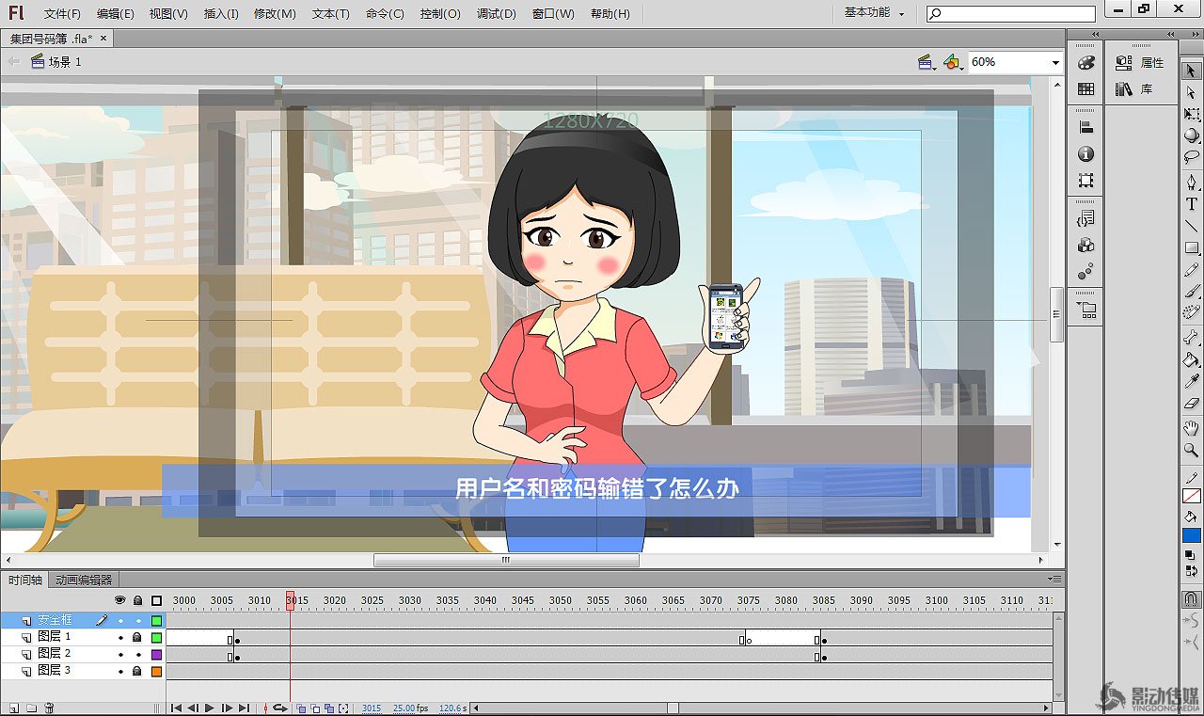Image resolution: width=1204 pixels, height=716 pixels.
Task: Open the 60% zoom dropdown
Action: coord(1054,62)
